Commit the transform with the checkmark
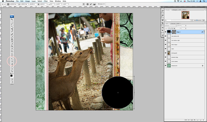 [x=91, y=4]
